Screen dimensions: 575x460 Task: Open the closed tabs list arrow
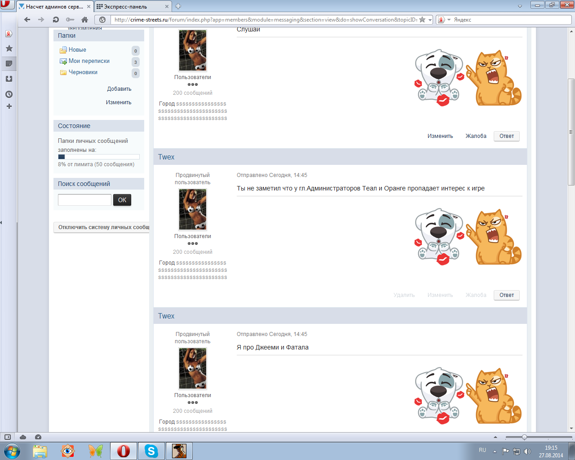(520, 6)
